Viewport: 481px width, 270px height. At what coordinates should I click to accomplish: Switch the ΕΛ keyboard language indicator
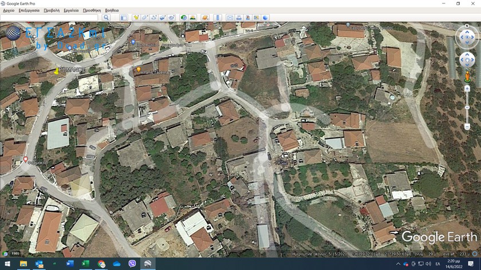coord(437,264)
